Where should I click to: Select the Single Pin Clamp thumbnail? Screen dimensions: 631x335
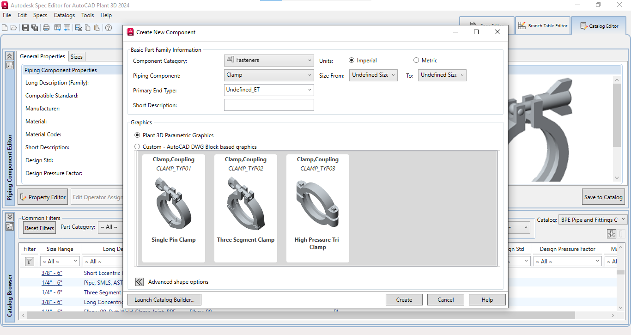[174, 208]
